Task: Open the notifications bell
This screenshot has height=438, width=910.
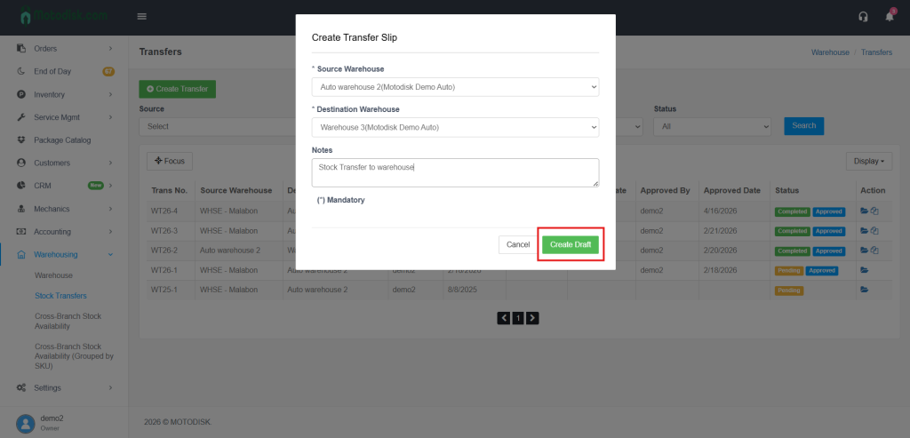Action: click(890, 17)
